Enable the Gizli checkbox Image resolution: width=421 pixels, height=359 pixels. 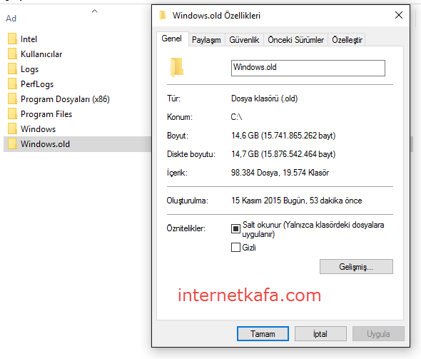[x=235, y=247]
